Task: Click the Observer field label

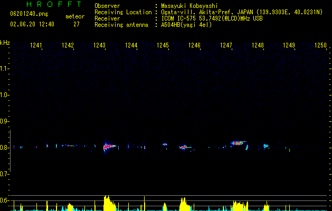Action: click(x=107, y=6)
